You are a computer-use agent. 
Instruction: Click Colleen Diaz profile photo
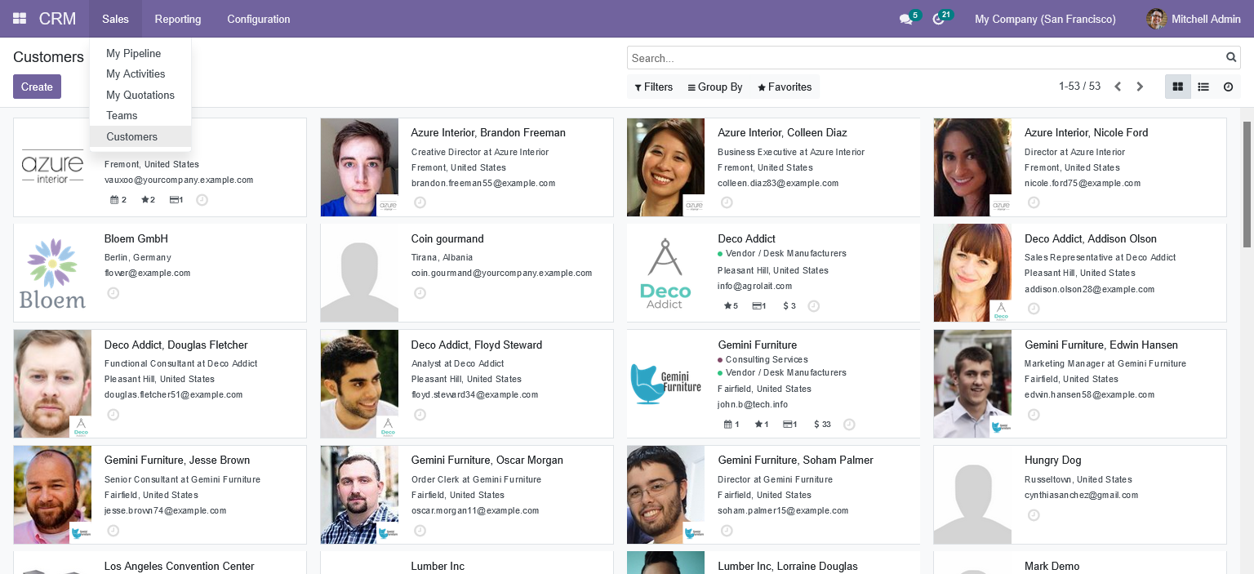[666, 167]
